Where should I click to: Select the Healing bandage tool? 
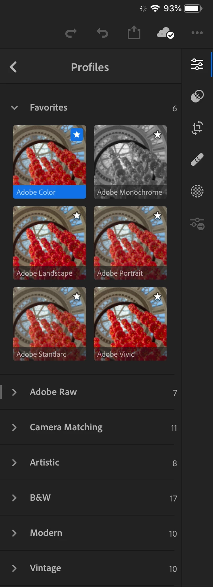[x=197, y=159]
